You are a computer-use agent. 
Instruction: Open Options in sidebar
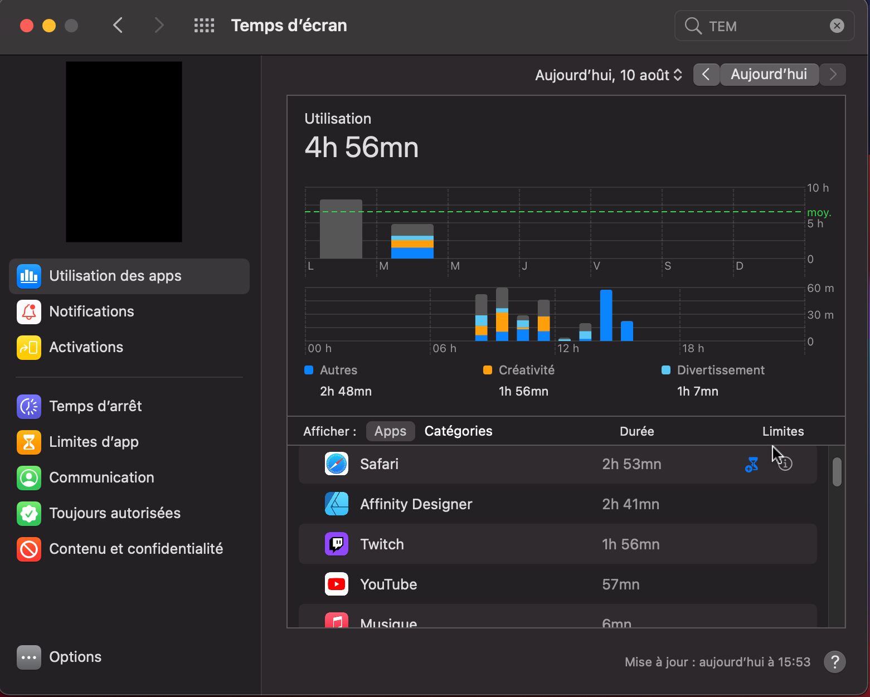[x=129, y=657]
